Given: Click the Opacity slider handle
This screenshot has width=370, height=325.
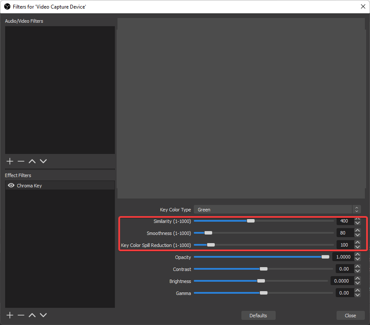Looking at the screenshot, I should click(x=325, y=257).
